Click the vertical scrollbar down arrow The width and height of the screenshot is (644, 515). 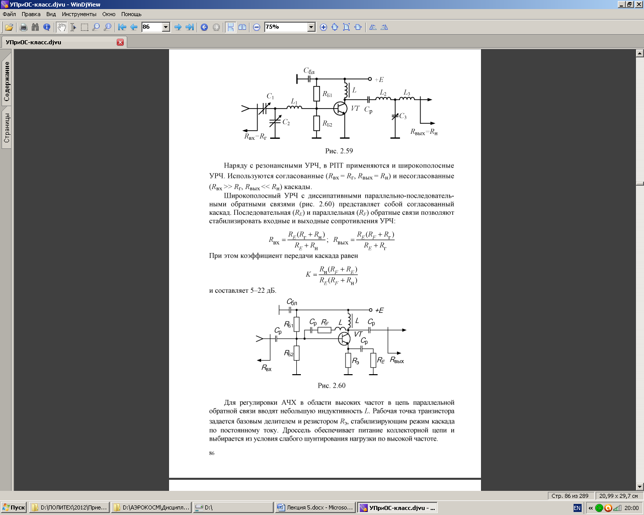640,486
